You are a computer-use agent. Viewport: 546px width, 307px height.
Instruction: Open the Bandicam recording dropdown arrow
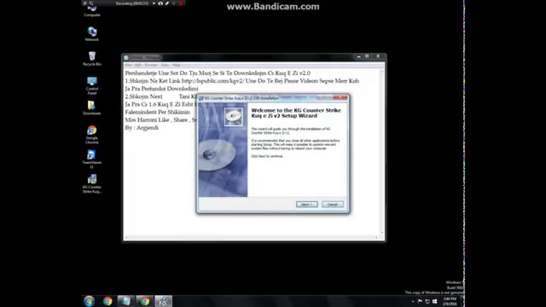154,3
